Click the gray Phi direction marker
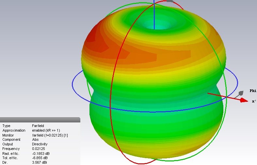The height and width of the screenshot is (165, 257). click(241, 93)
